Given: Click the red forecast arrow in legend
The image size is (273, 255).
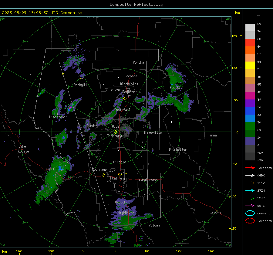Looking at the screenshot, I should point(250,168).
